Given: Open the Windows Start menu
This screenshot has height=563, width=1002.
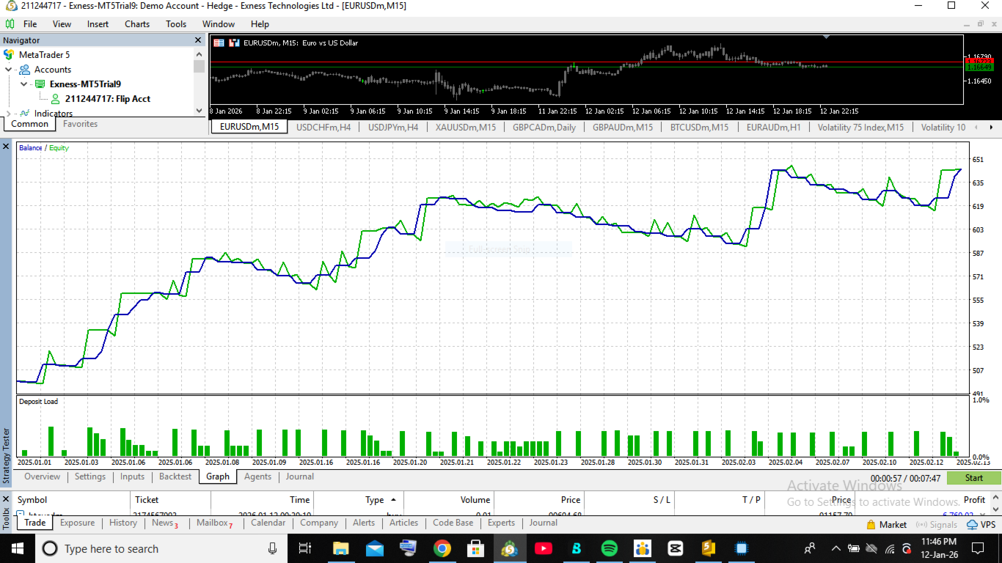Looking at the screenshot, I should click(x=18, y=548).
